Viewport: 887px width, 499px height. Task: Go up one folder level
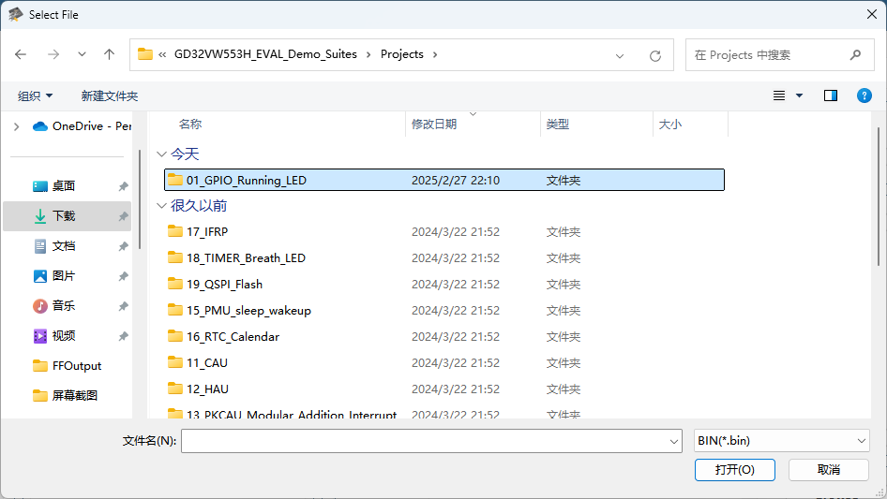(x=109, y=55)
